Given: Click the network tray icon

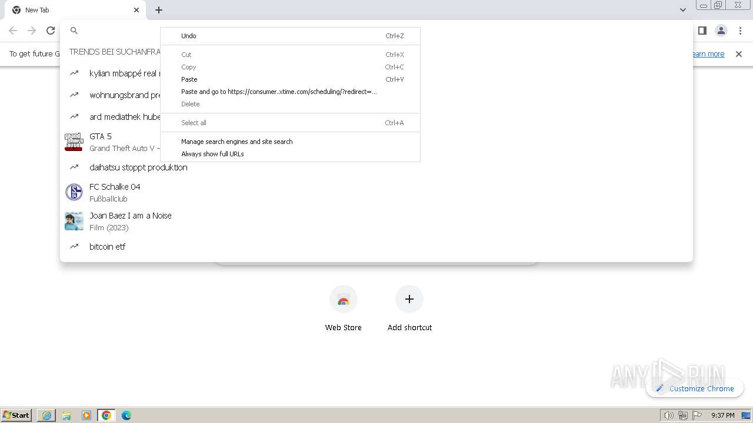Looking at the screenshot, I should 682,415.
